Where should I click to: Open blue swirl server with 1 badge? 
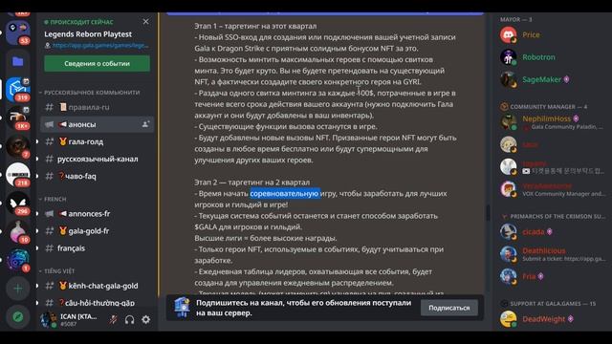(18, 260)
